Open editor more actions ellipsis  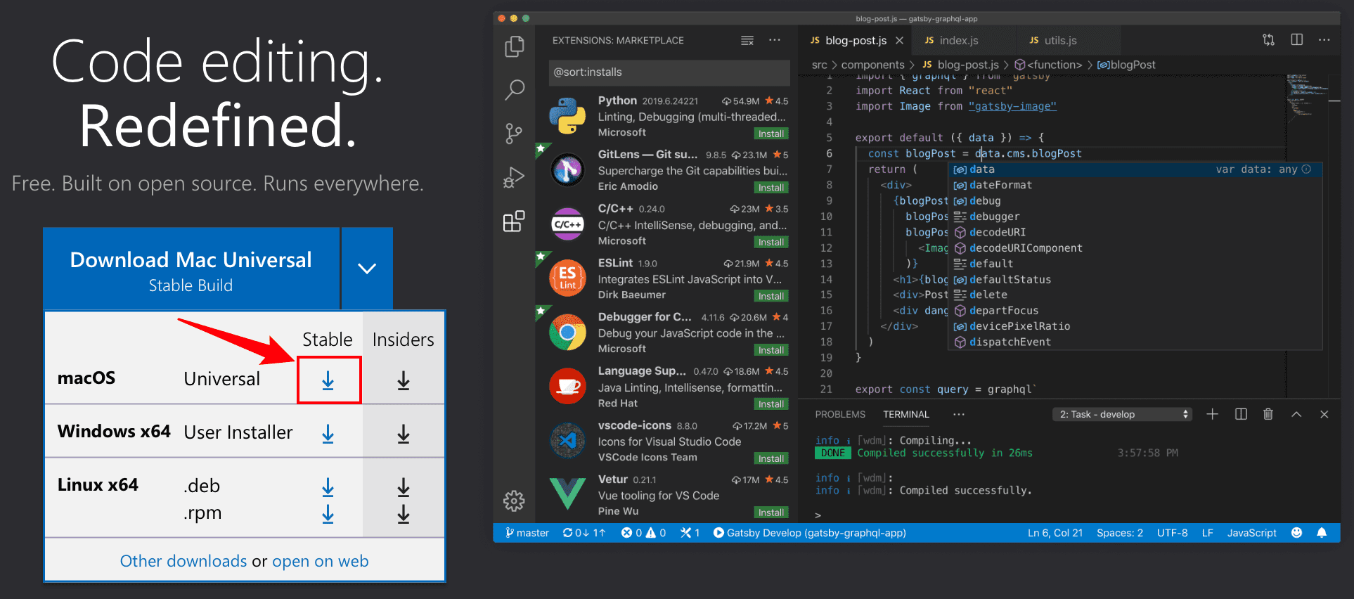(x=1324, y=40)
